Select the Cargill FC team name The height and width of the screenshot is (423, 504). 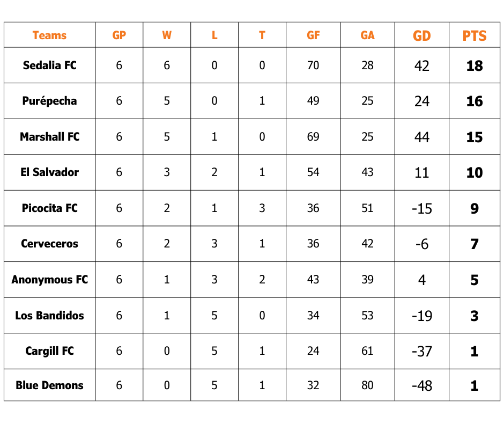[x=49, y=351]
